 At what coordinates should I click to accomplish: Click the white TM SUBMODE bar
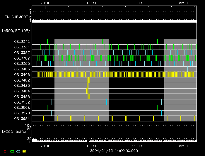(114, 21)
